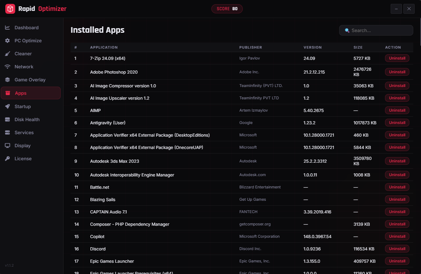421x274 pixels.
Task: Click the License key icon
Action: [x=7, y=158]
